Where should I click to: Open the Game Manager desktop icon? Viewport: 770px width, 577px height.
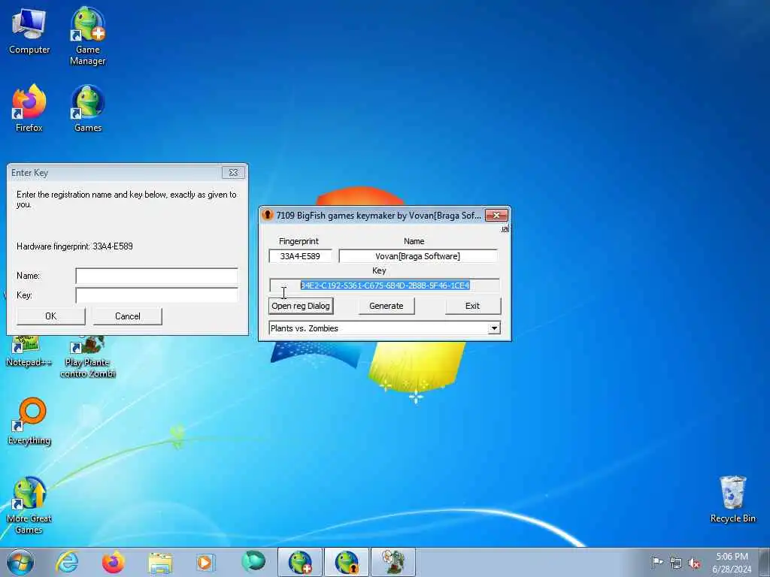[88, 37]
